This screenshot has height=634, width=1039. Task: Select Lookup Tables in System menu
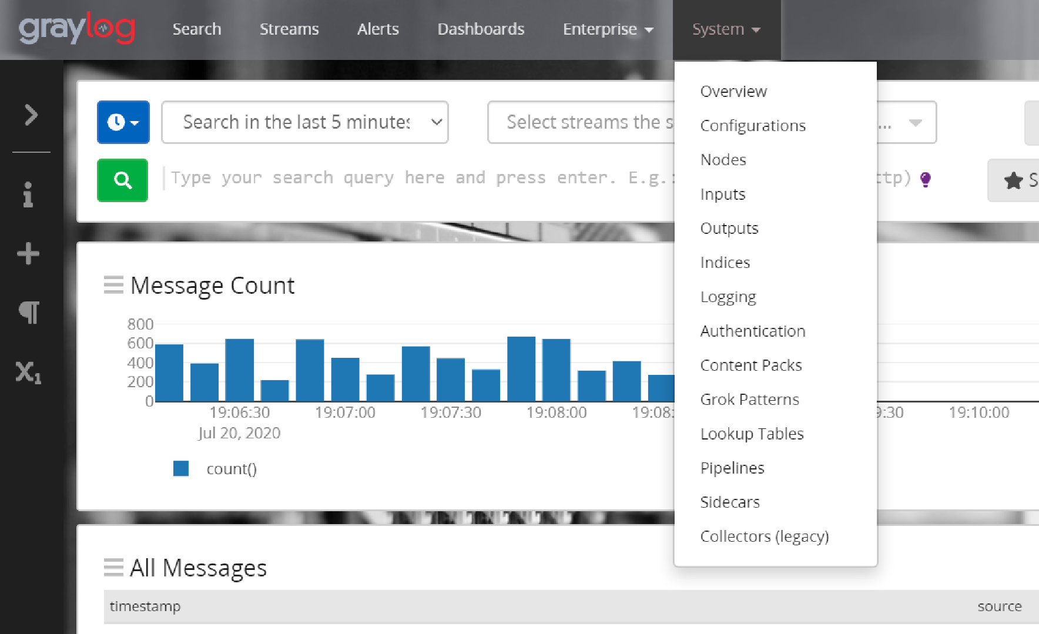(x=752, y=434)
